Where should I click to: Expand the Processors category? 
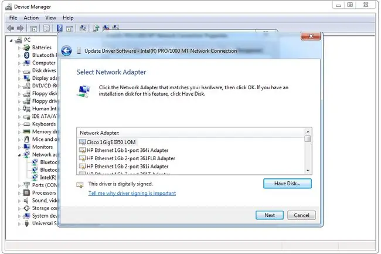19,193
